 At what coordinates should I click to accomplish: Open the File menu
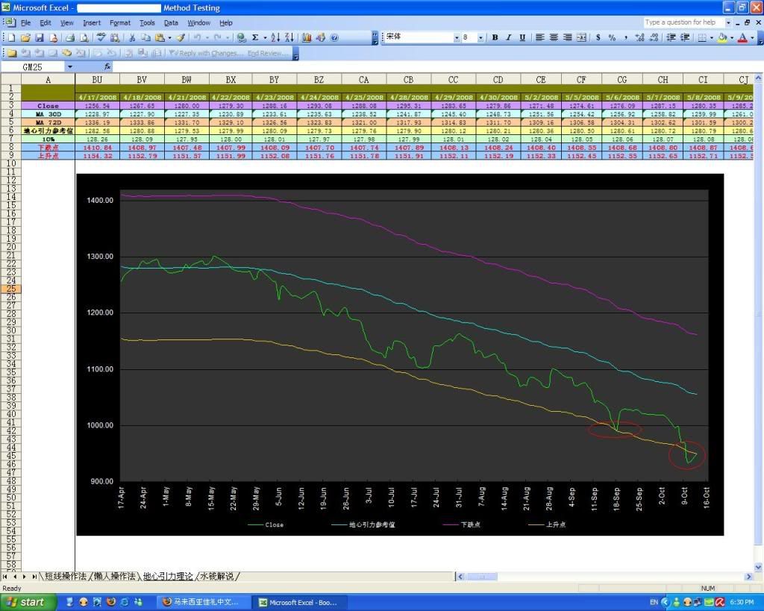25,22
